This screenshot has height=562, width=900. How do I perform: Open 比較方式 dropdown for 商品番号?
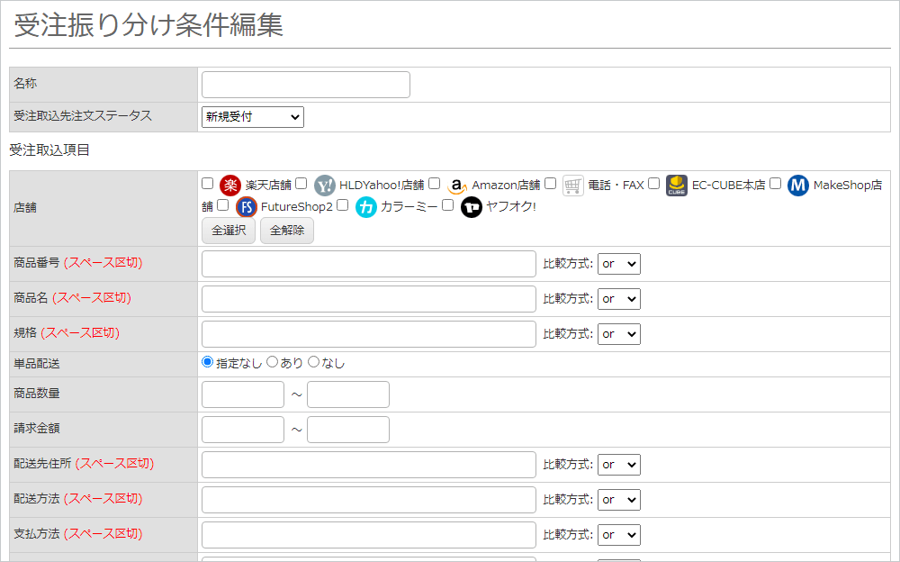pos(618,264)
